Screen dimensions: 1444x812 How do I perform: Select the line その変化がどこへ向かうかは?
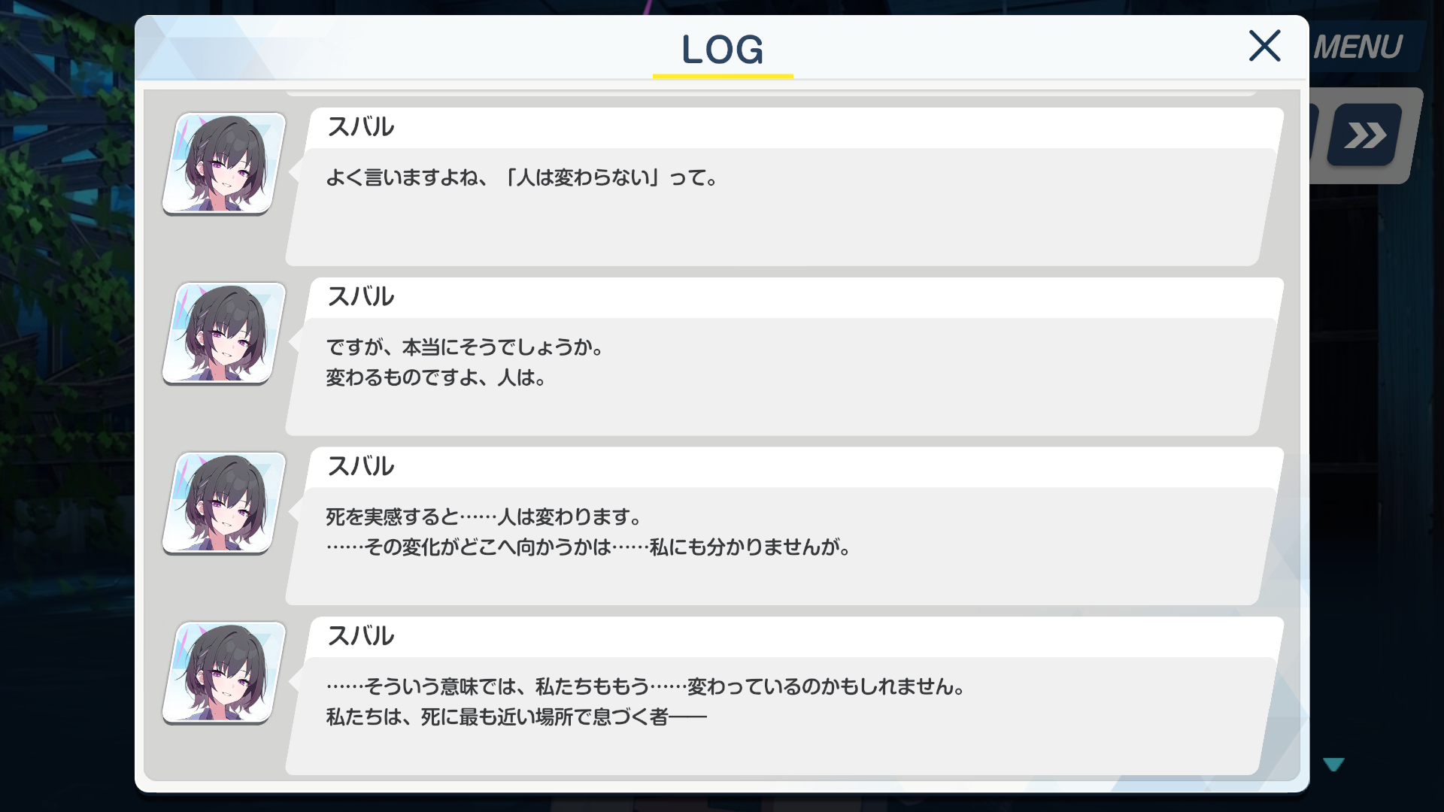589,547
